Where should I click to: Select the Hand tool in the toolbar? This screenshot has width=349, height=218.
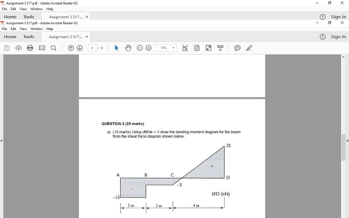click(x=128, y=48)
